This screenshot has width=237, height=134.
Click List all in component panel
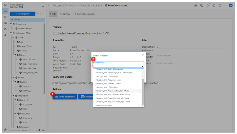point(27,19)
